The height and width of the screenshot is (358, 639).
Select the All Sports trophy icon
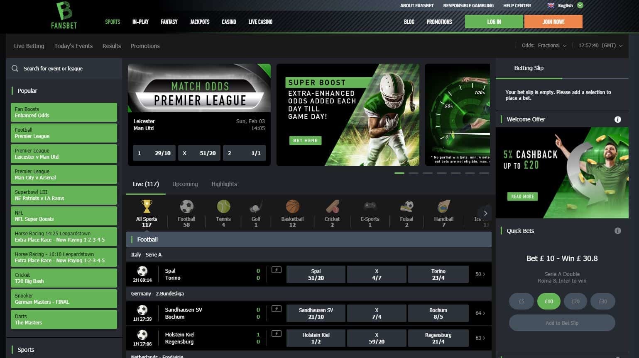pos(147,206)
